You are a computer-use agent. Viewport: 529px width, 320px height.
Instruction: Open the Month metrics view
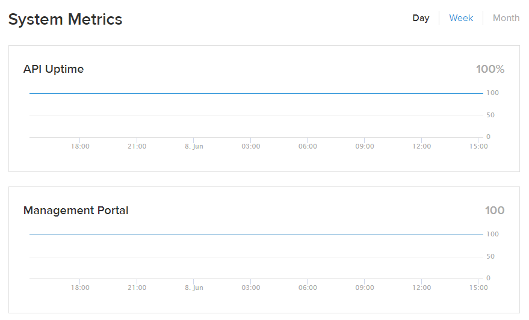506,18
